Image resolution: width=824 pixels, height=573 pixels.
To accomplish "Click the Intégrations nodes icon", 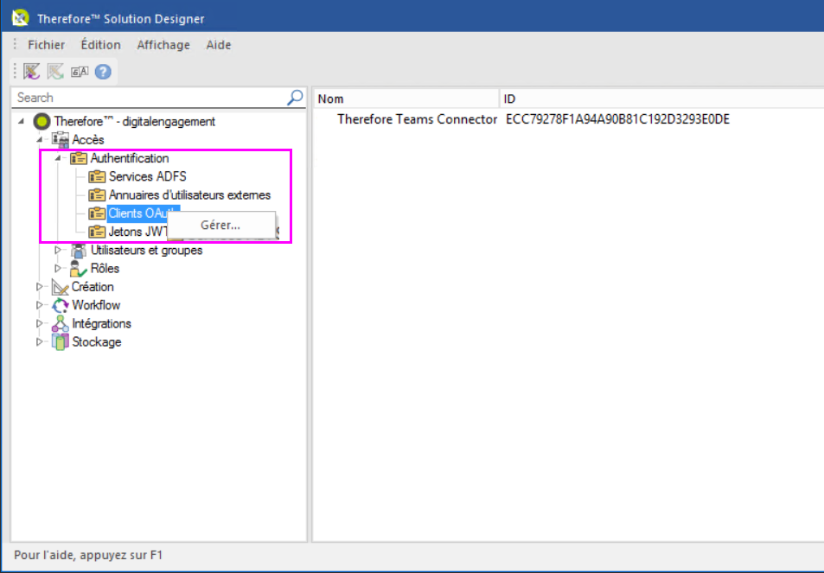I will click(x=60, y=323).
